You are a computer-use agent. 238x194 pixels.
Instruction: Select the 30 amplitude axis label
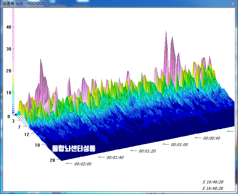(x=9, y=49)
